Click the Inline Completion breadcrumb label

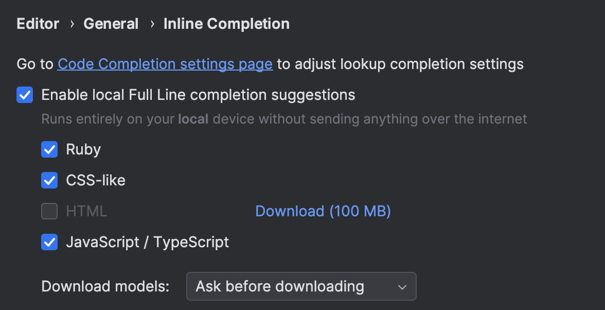226,24
